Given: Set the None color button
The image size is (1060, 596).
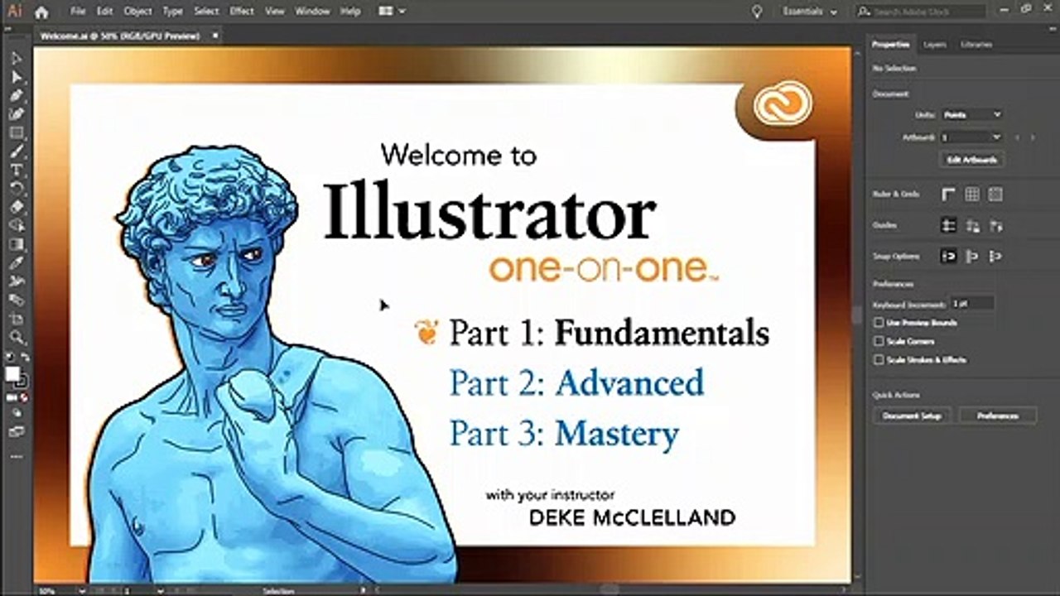Looking at the screenshot, I should (x=25, y=398).
